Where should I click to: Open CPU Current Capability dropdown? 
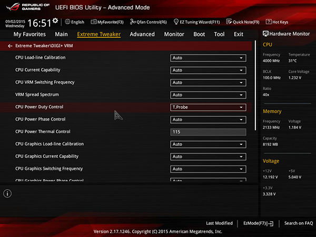coord(208,71)
